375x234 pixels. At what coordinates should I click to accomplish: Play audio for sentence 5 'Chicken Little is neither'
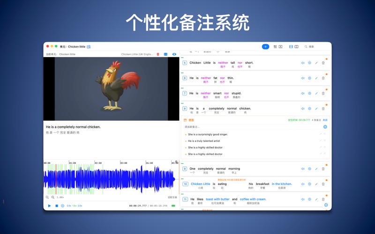pyautogui.click(x=302, y=63)
